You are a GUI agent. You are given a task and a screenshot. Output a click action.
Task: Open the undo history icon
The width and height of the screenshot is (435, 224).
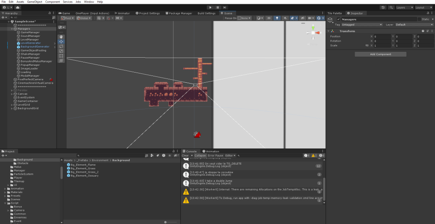tap(383, 8)
